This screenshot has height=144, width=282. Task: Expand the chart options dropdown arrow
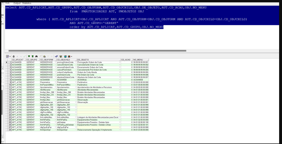[x=72, y=57]
